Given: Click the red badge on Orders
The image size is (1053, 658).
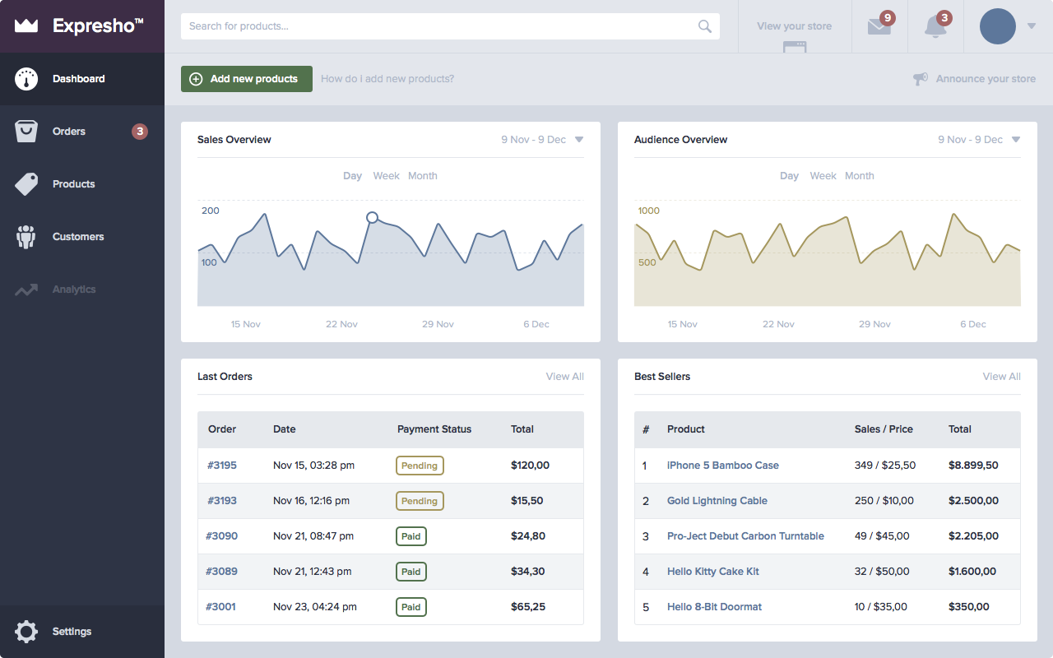Looking at the screenshot, I should coord(140,132).
